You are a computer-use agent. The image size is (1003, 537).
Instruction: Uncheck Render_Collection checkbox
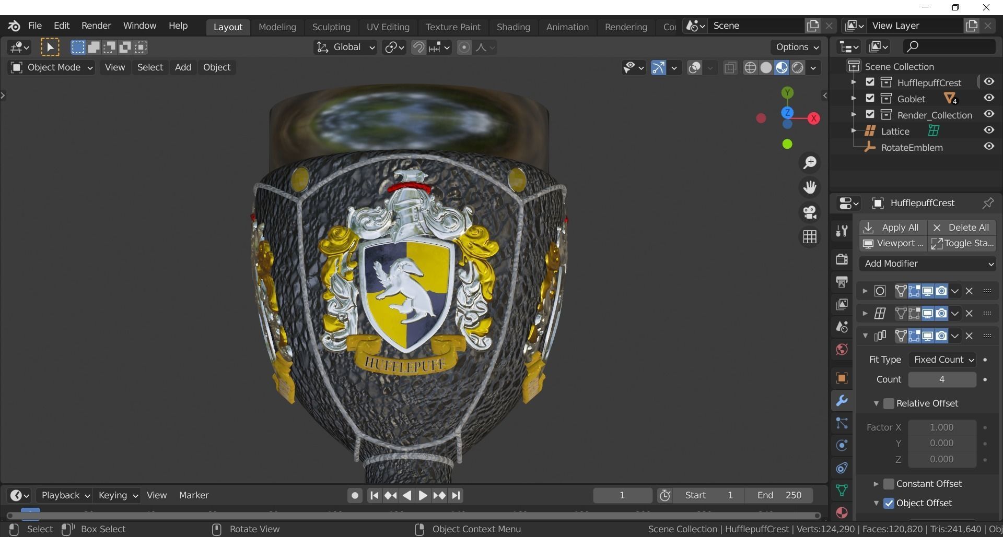(x=870, y=114)
